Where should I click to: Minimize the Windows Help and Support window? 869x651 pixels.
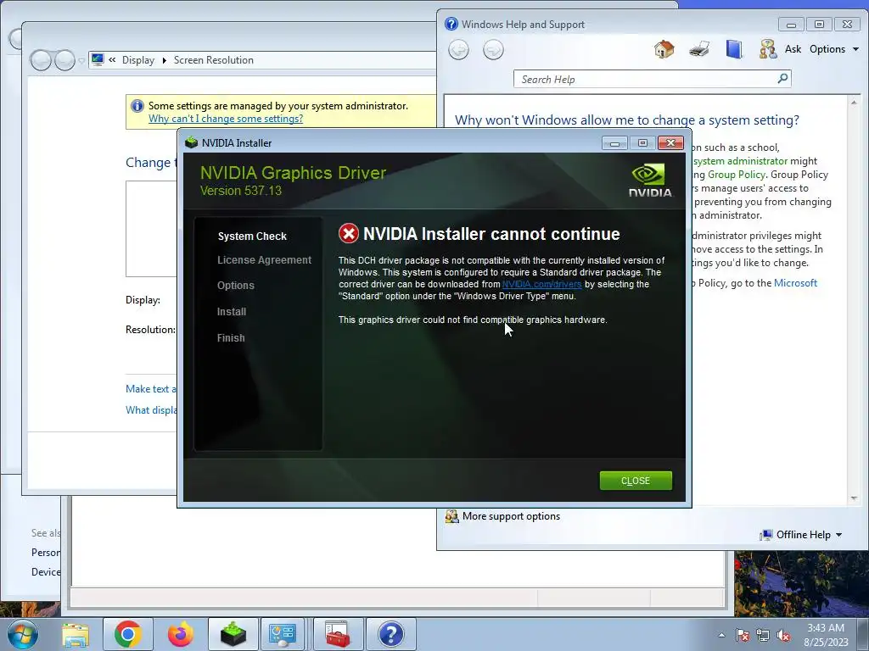tap(792, 25)
